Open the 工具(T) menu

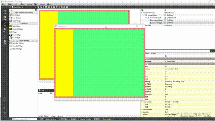36,4
